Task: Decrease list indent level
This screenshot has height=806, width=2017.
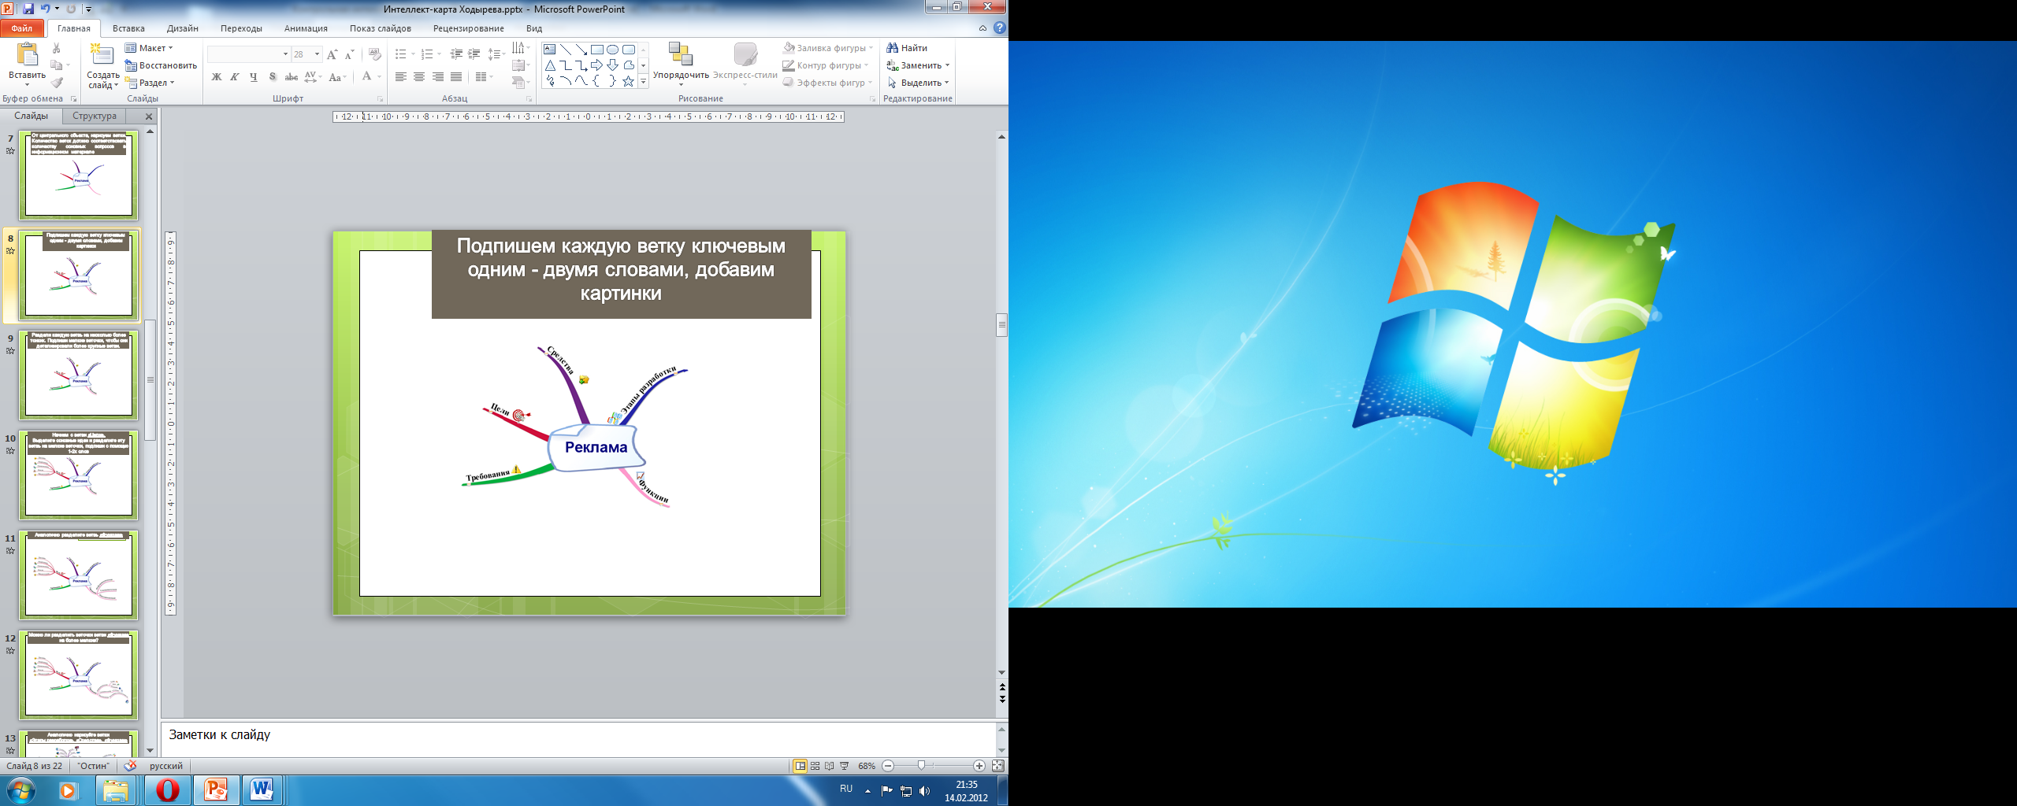Action: (x=456, y=54)
